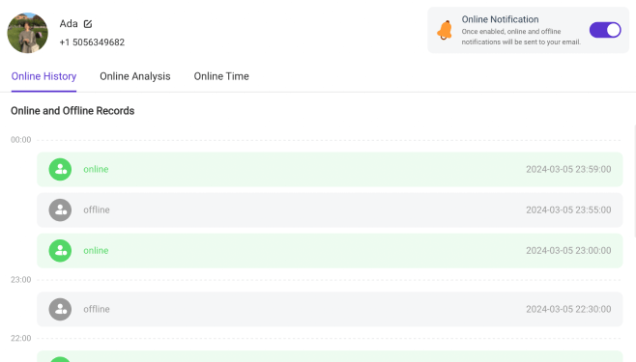Select the offline record at 2024-03-05 22:30:00
This screenshot has height=362, width=636.
(330, 309)
